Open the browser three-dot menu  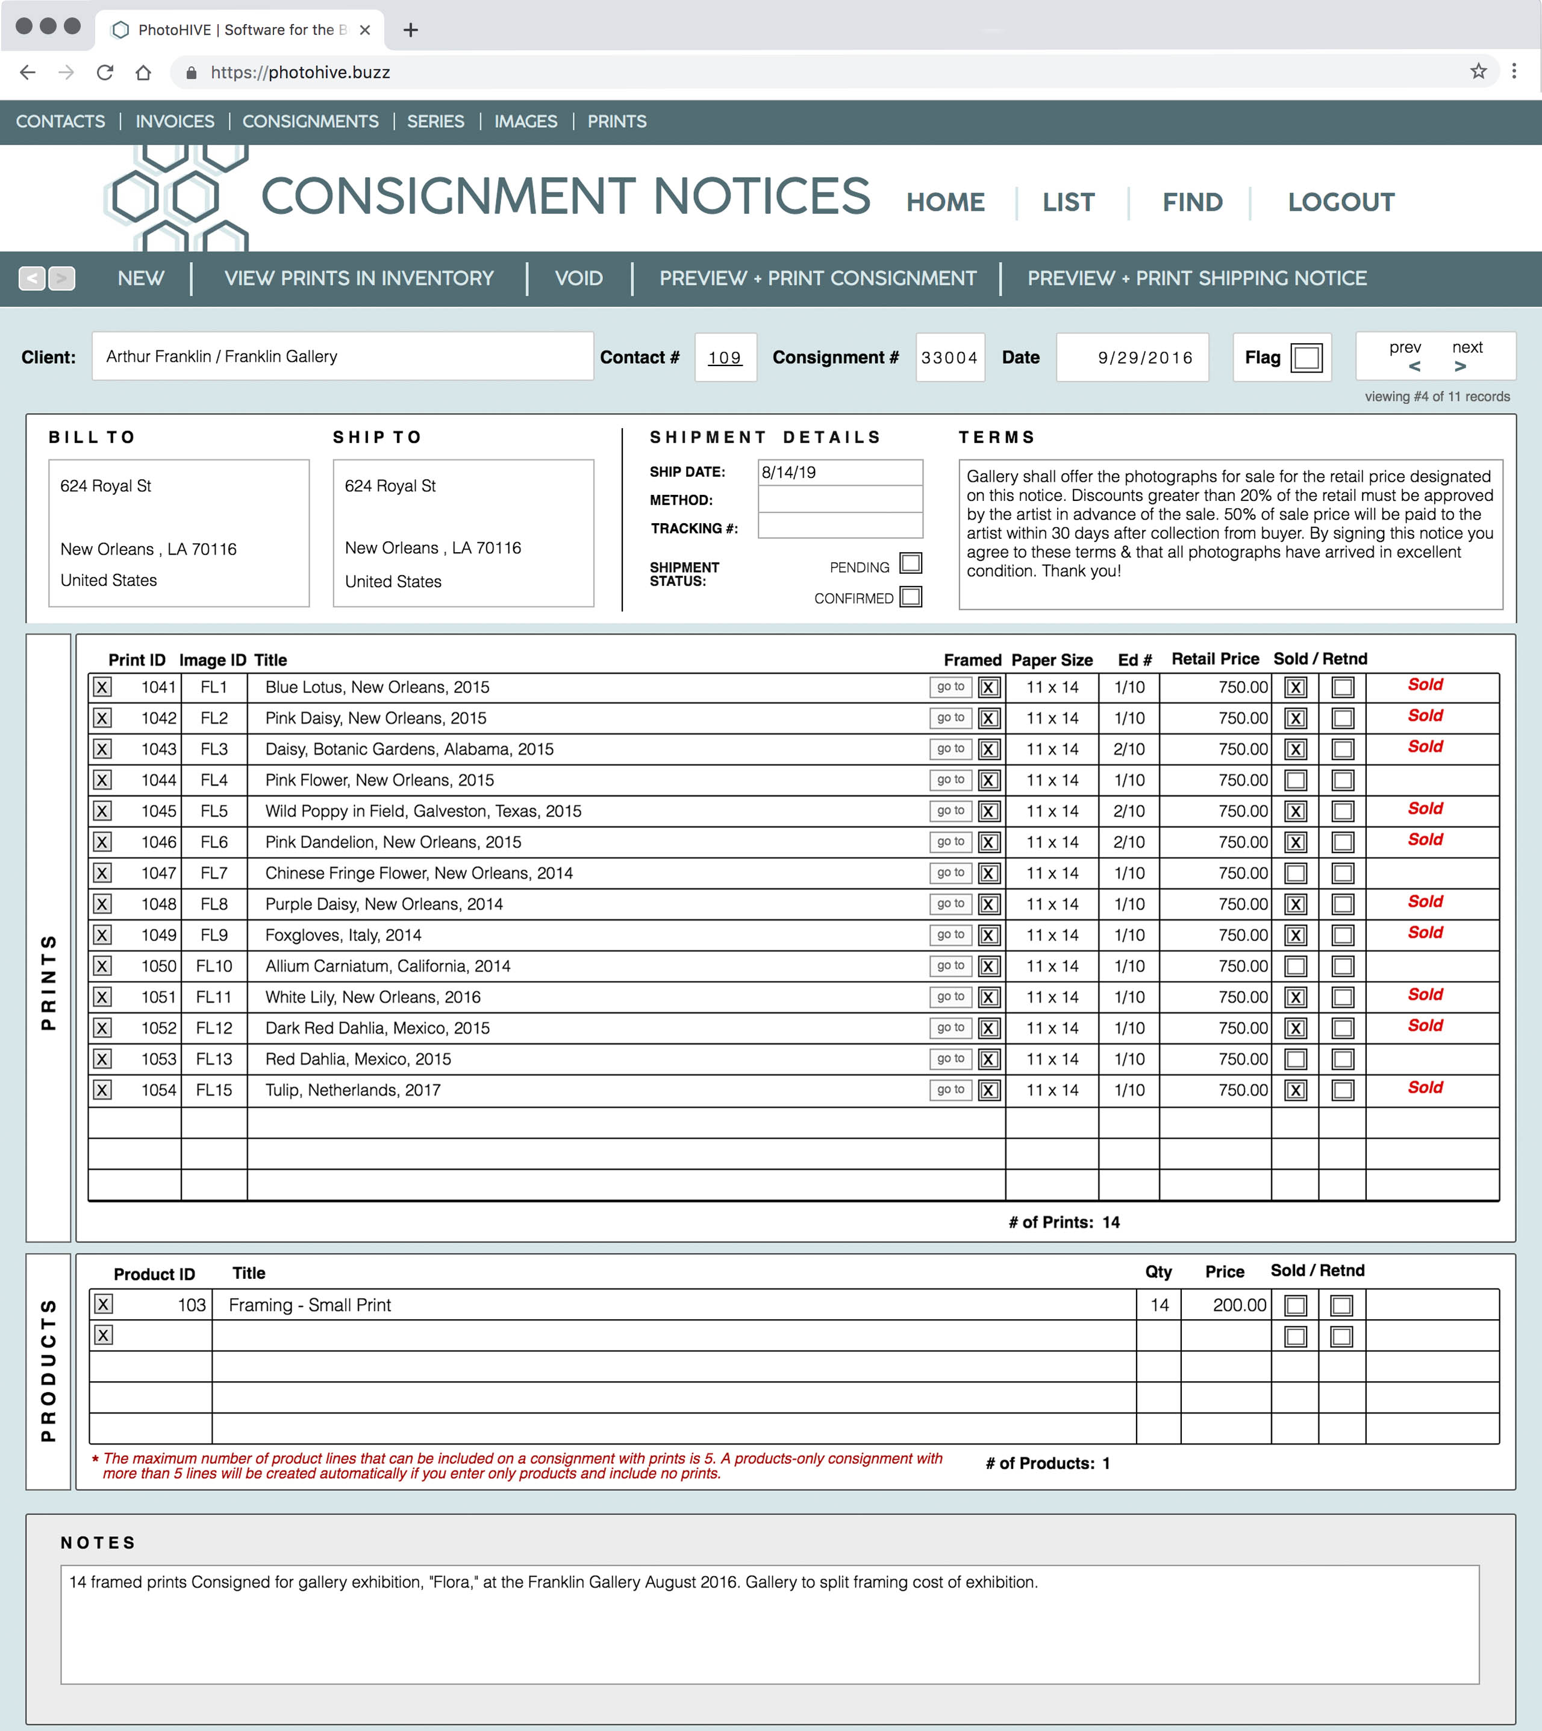click(1514, 72)
